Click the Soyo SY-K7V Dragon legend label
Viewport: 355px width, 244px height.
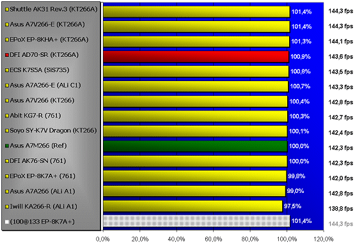click(53, 130)
